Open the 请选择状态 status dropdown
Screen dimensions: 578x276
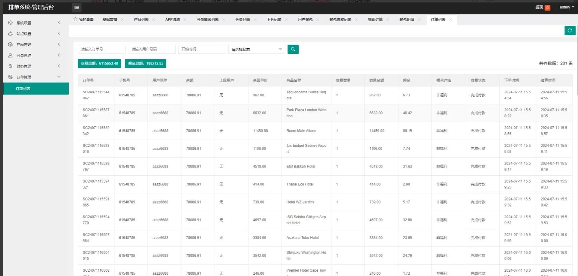click(256, 49)
